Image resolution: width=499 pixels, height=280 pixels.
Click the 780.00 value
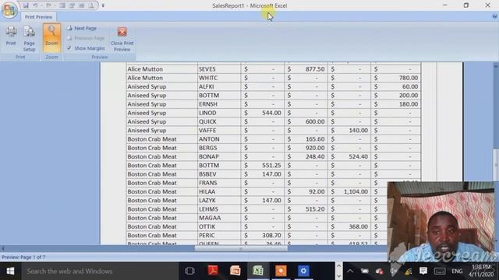point(409,78)
